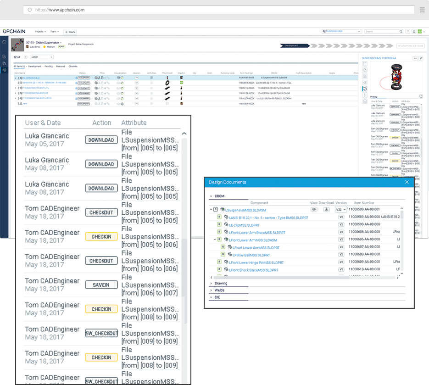Image resolution: width=429 pixels, height=385 pixels.
Task: Click the left sidebar BOM cubes icon
Action: pyautogui.click(x=4, y=70)
